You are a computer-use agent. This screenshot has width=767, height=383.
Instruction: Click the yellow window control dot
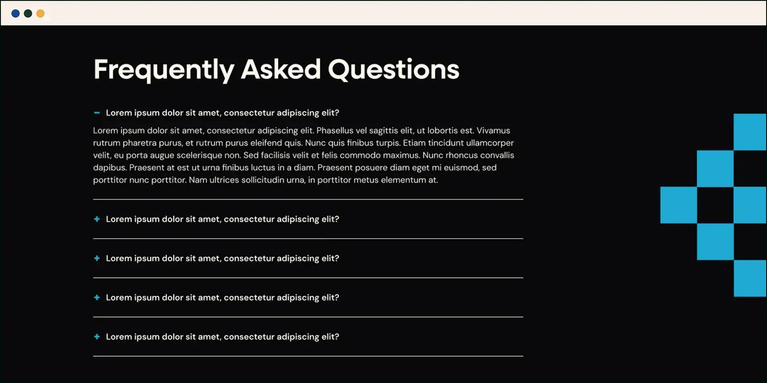tap(40, 13)
